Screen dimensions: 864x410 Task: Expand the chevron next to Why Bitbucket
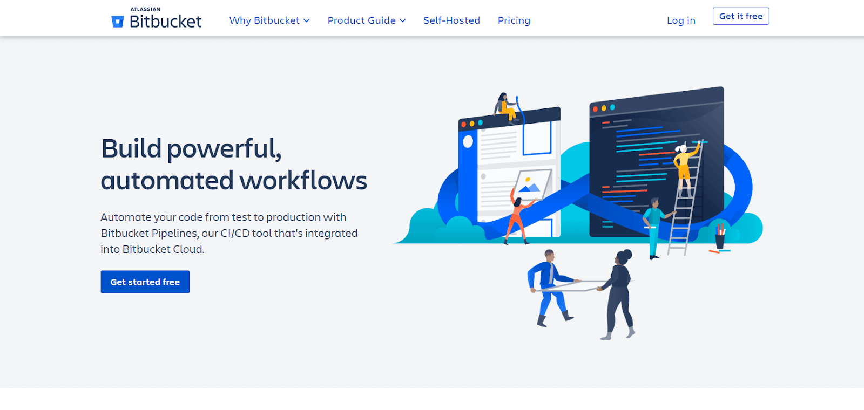pos(307,20)
